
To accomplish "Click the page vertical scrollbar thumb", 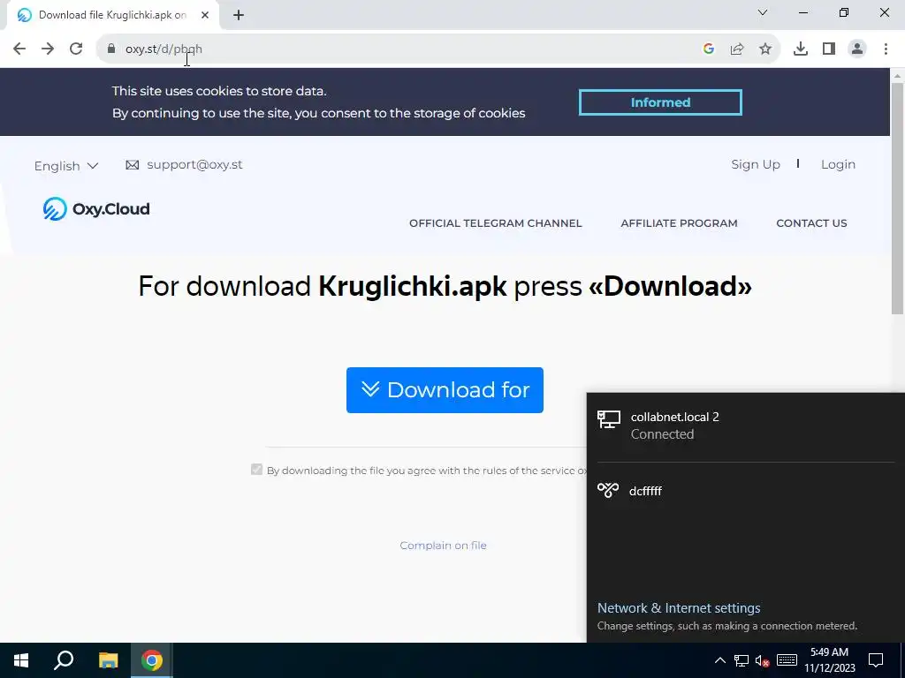I will pos(897,199).
